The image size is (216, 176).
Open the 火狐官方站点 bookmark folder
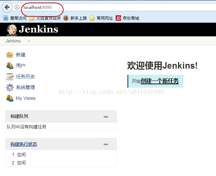[45, 18]
